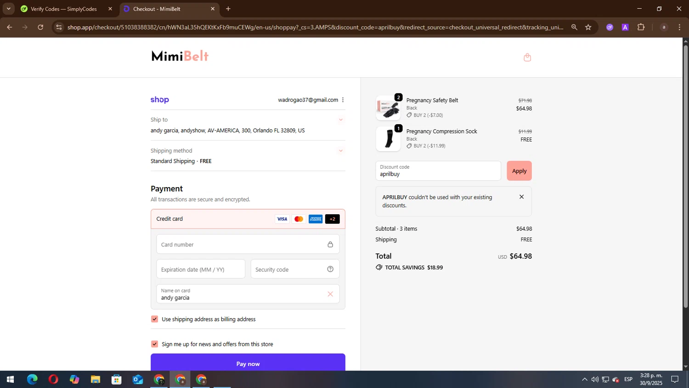Reload the checkout page
This screenshot has width=689, height=388.
[x=40, y=27]
